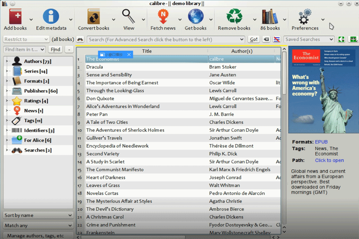Click the Get books globe icon
Screen dimensions: 359x239
pyautogui.click(x=196, y=17)
